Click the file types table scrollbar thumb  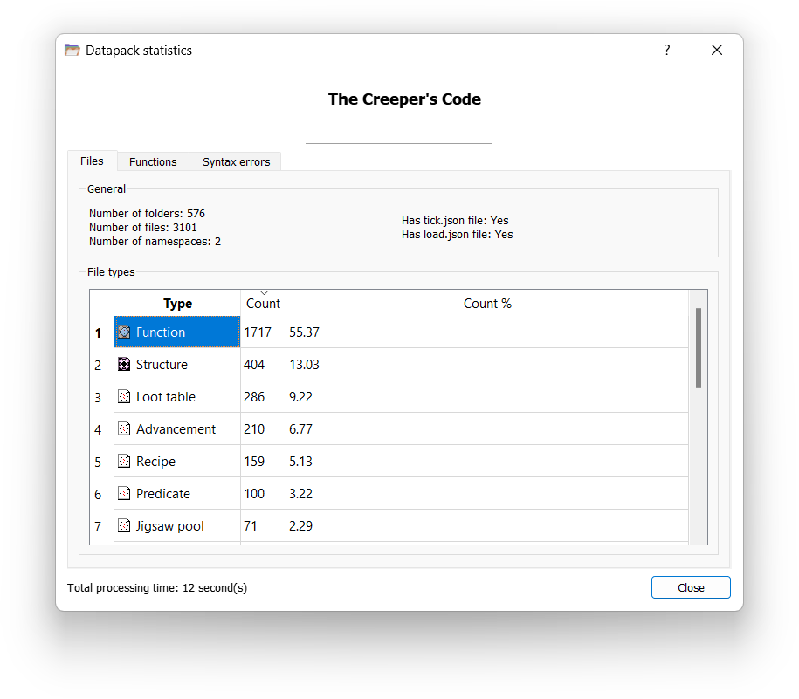click(698, 347)
